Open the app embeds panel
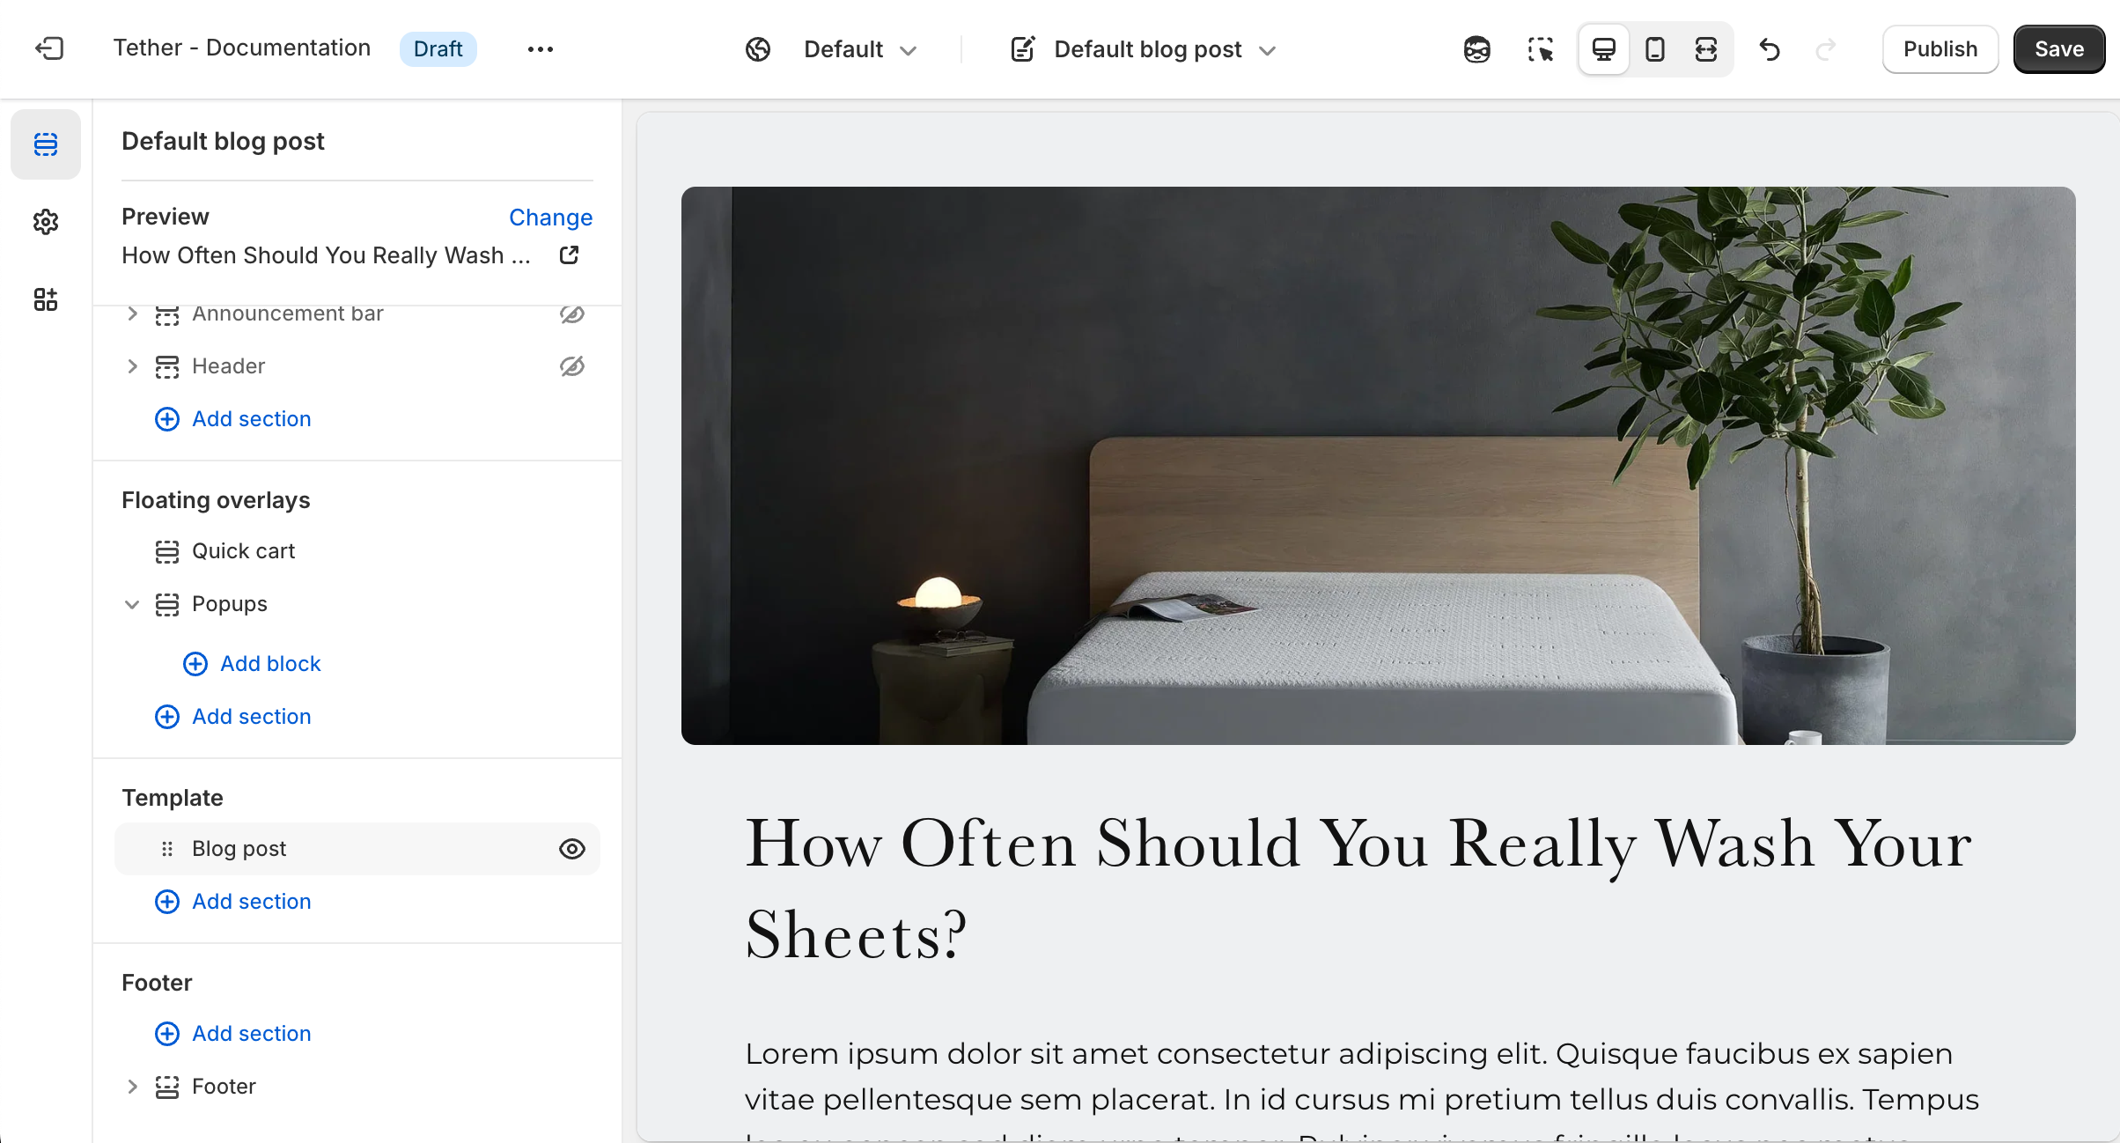The width and height of the screenshot is (2120, 1143). [x=46, y=299]
